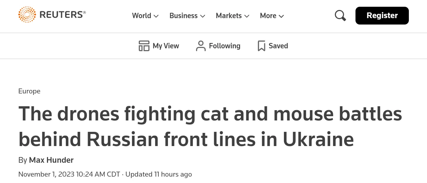Expand the Markets chevron arrow
The height and width of the screenshot is (183, 427).
(247, 16)
